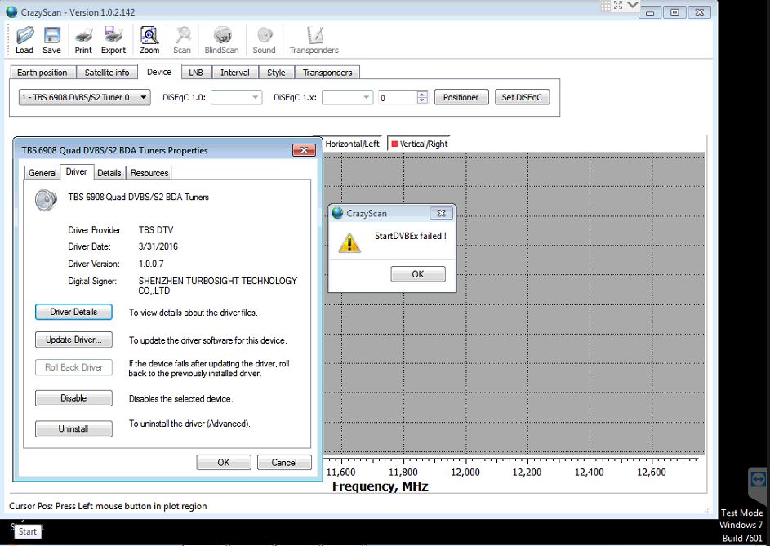This screenshot has width=770, height=546.
Task: Dismiss the StartDVBEx error with OK
Action: (x=418, y=274)
